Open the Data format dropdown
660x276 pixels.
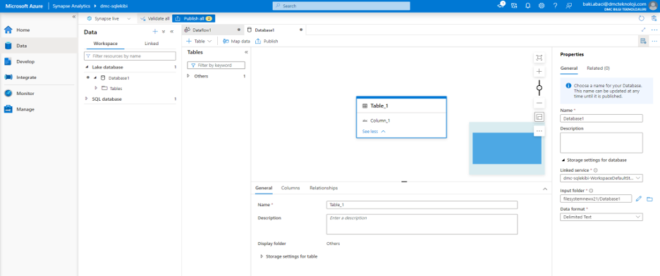tap(601, 217)
